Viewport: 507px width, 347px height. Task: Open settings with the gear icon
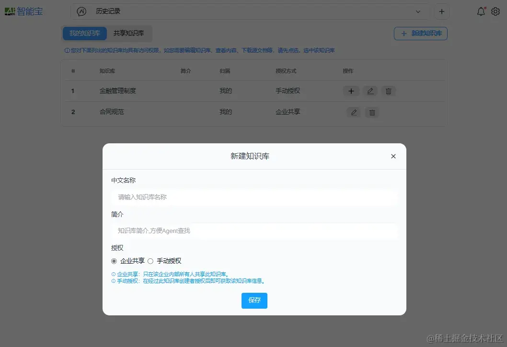[x=496, y=11]
